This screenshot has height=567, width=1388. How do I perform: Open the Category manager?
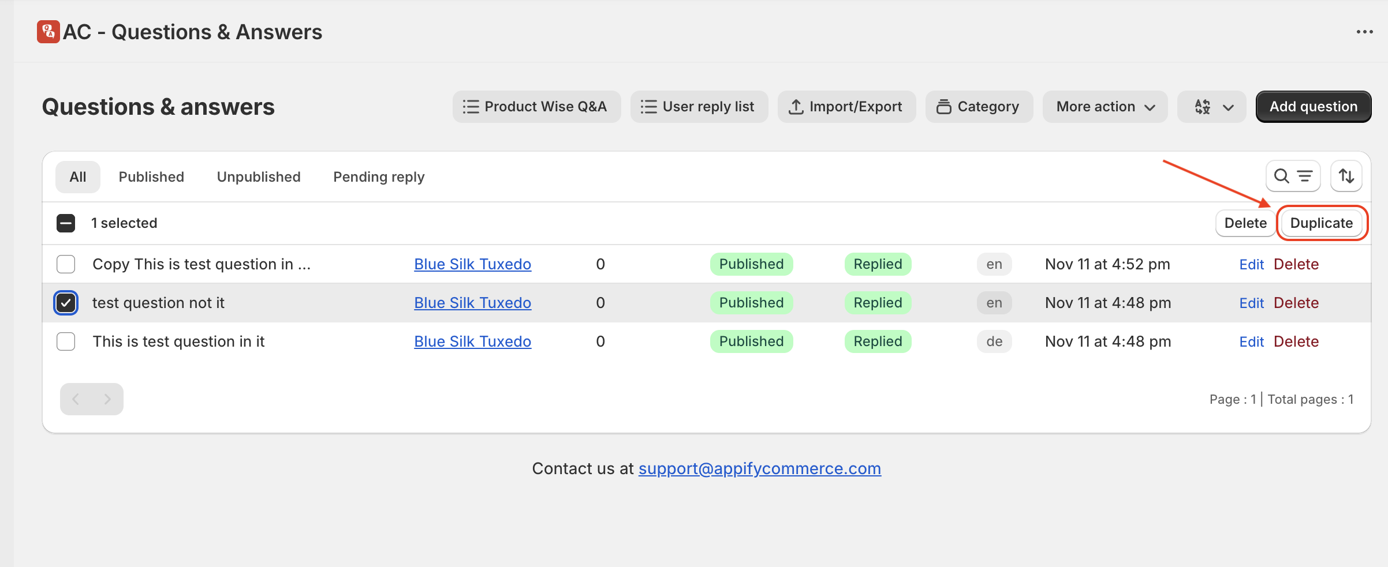tap(979, 107)
